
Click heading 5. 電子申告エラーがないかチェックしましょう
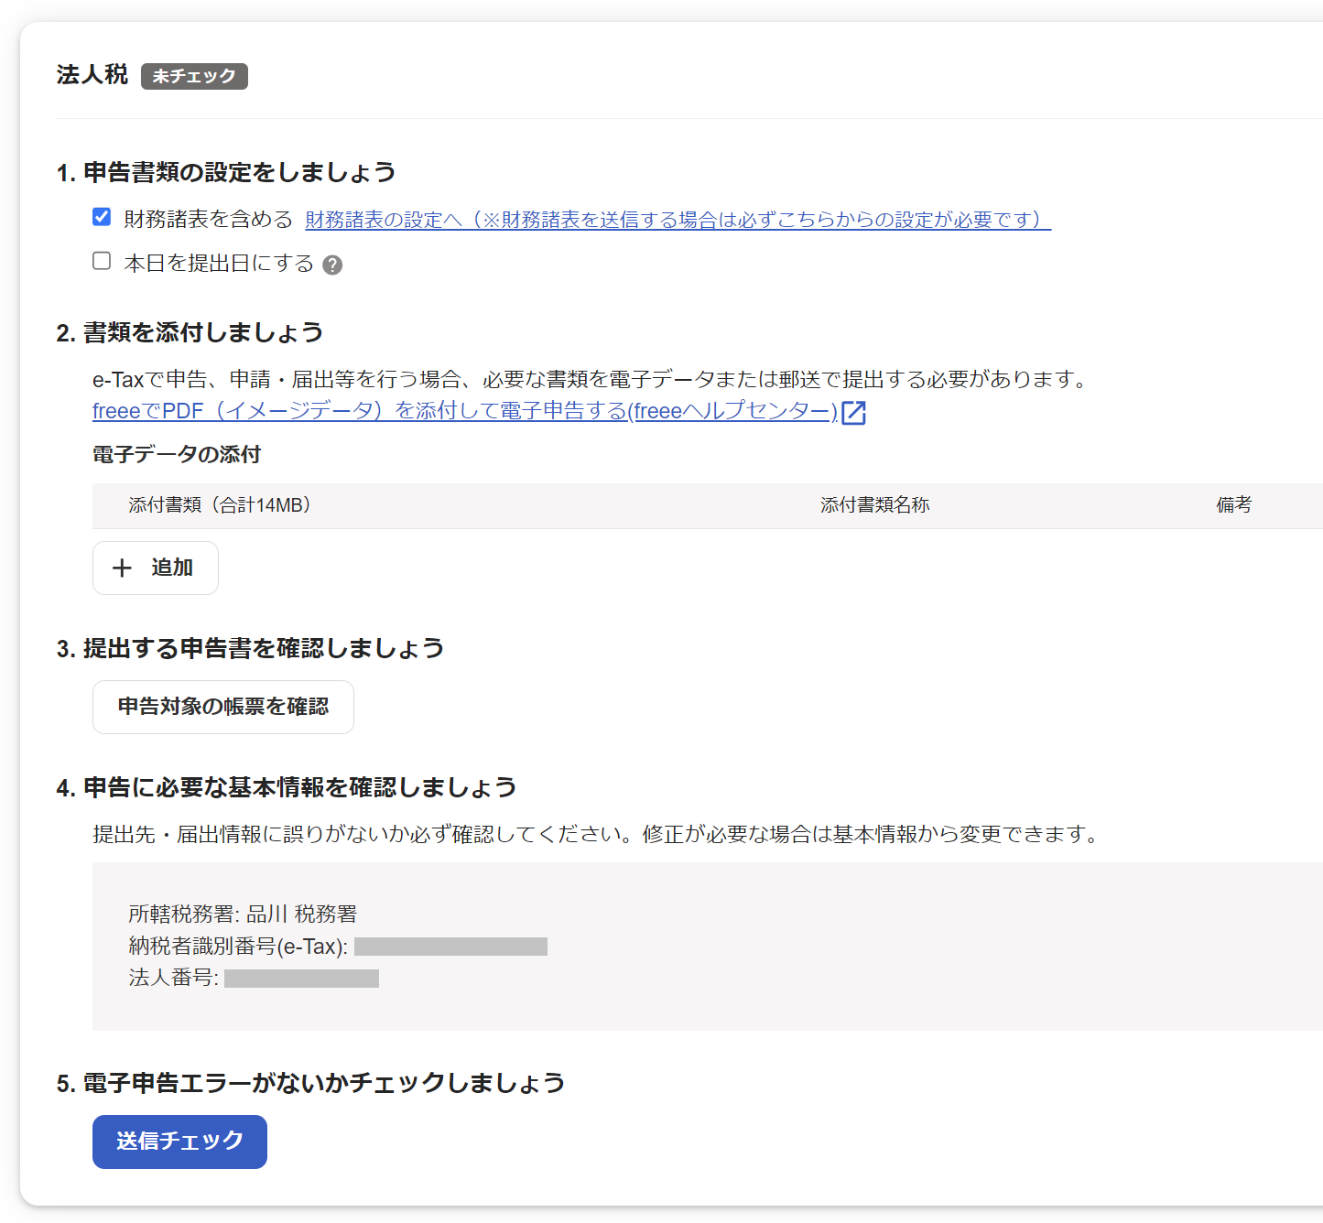pos(310,1083)
